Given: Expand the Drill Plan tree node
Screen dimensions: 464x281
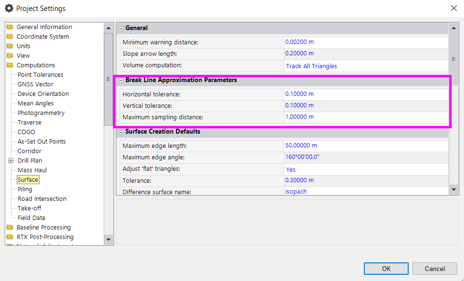Looking at the screenshot, I should [x=10, y=161].
